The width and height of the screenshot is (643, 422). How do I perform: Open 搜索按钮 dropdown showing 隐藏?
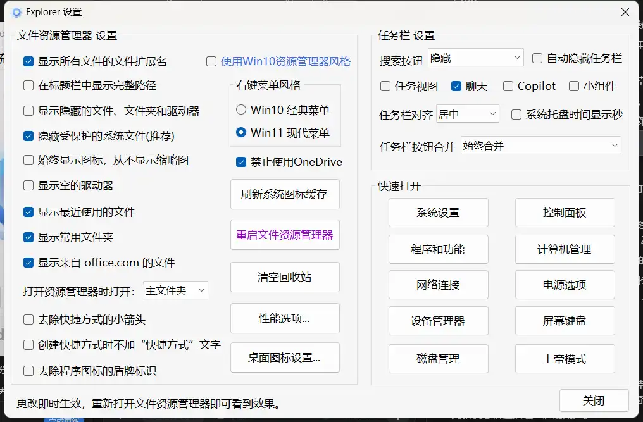476,58
